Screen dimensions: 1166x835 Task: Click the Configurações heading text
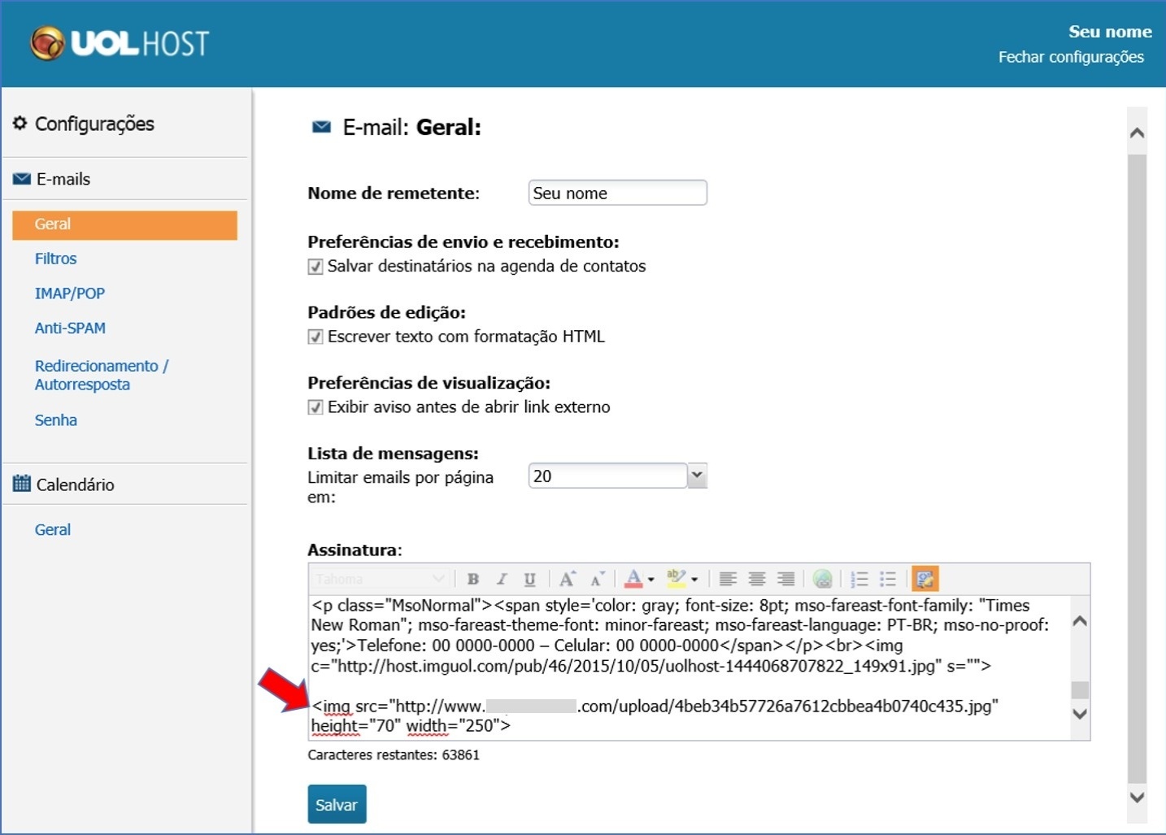[94, 124]
